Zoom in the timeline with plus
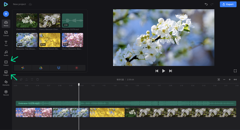Viewport: 240px width, 130px height. [x=230, y=79]
